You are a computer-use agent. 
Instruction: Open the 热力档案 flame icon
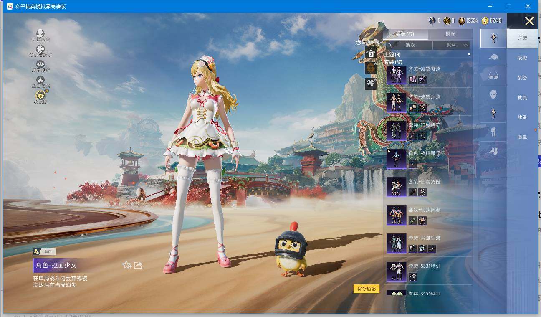(40, 80)
